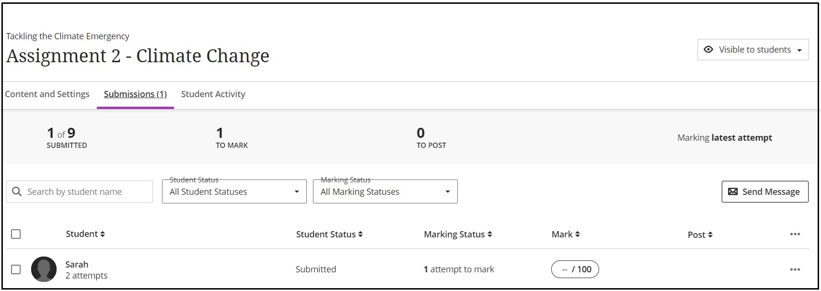Open the table header ellipsis menu
The image size is (821, 291).
pyautogui.click(x=795, y=234)
